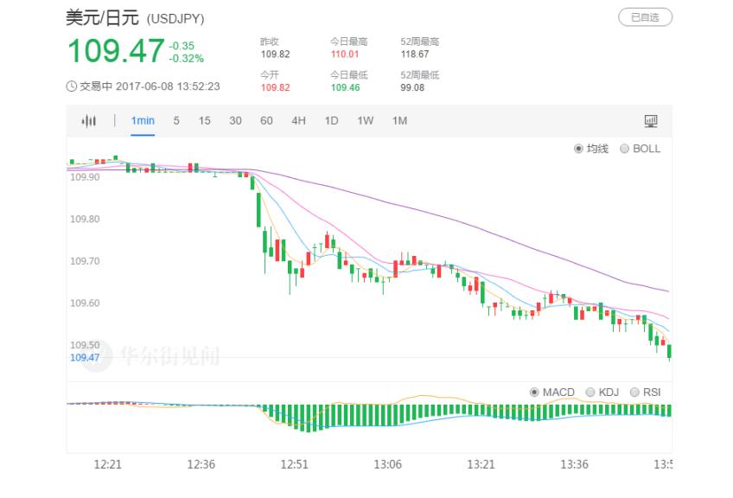Click the clock icon beside trading time

click(72, 86)
